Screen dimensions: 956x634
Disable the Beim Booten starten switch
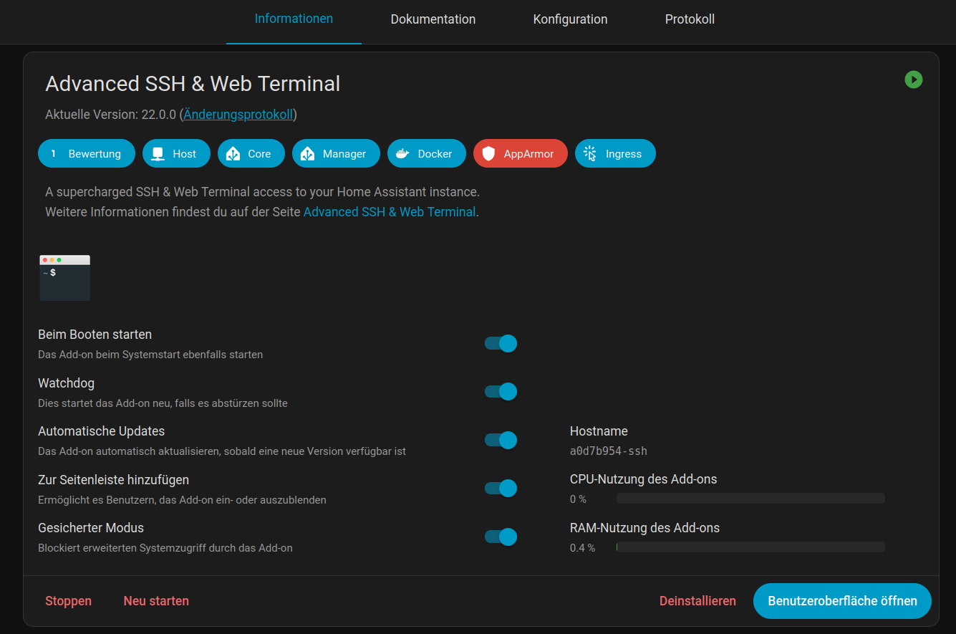point(501,344)
